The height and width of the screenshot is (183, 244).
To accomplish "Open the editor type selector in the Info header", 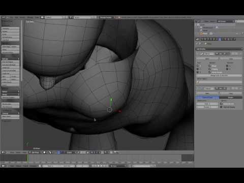I will (x=4, y=17).
